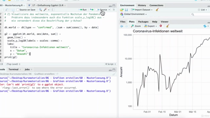Open the Source button dropdown arrow
210x118 pixels.
(x=109, y=10)
